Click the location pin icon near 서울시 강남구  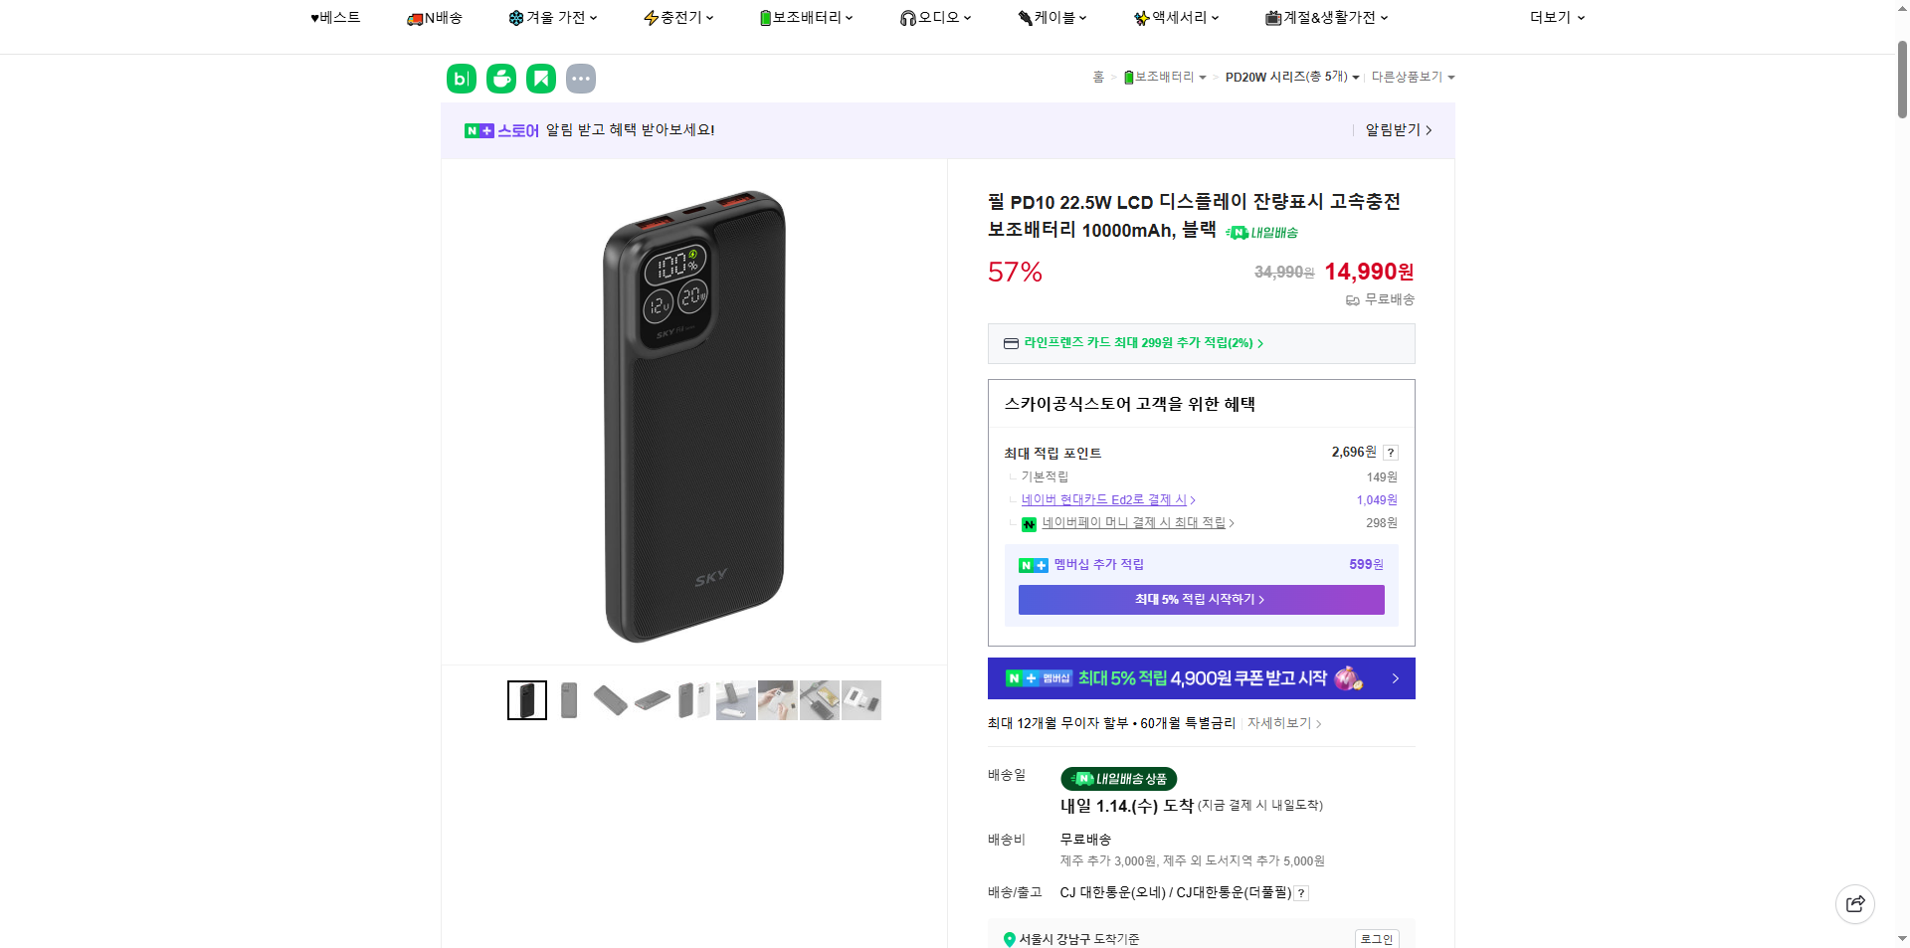(1008, 937)
